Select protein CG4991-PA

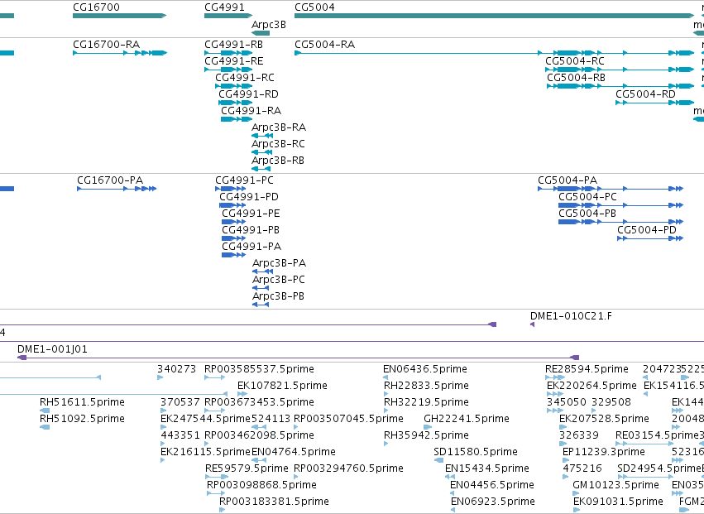click(251, 247)
